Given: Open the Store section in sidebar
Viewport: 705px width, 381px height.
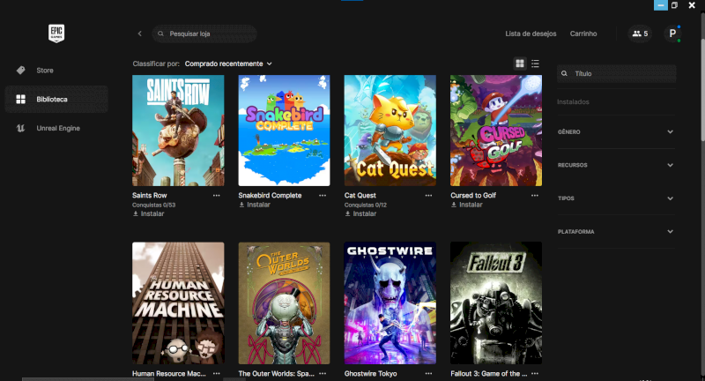Looking at the screenshot, I should click(x=56, y=71).
